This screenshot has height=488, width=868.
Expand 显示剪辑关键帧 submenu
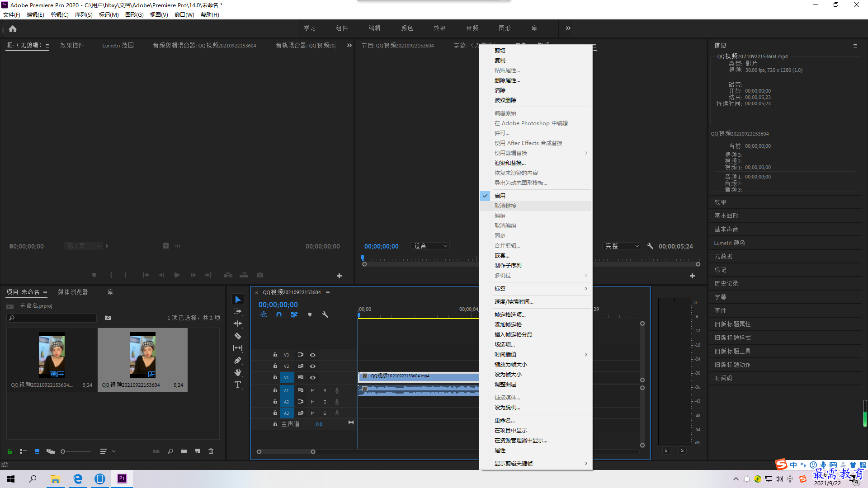pyautogui.click(x=536, y=463)
